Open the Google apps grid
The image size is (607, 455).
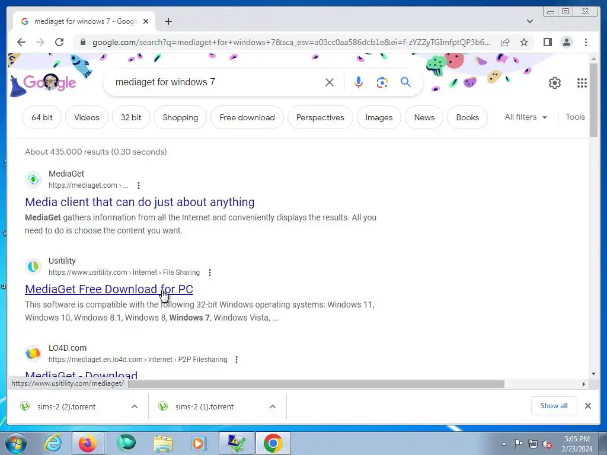coord(582,82)
